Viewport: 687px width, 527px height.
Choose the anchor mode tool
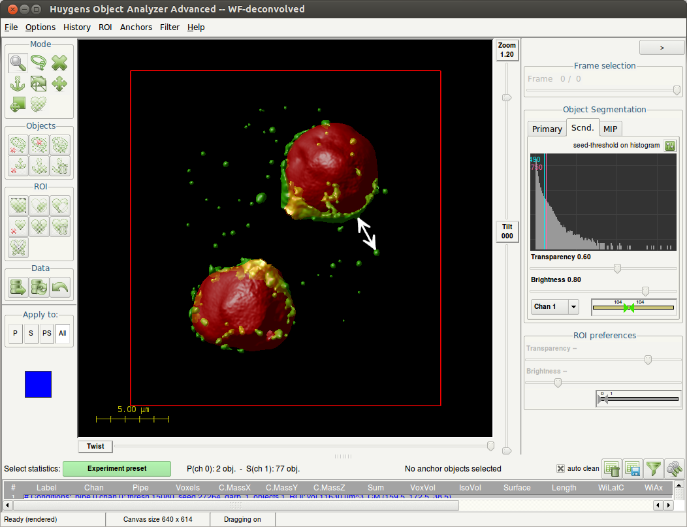18,84
